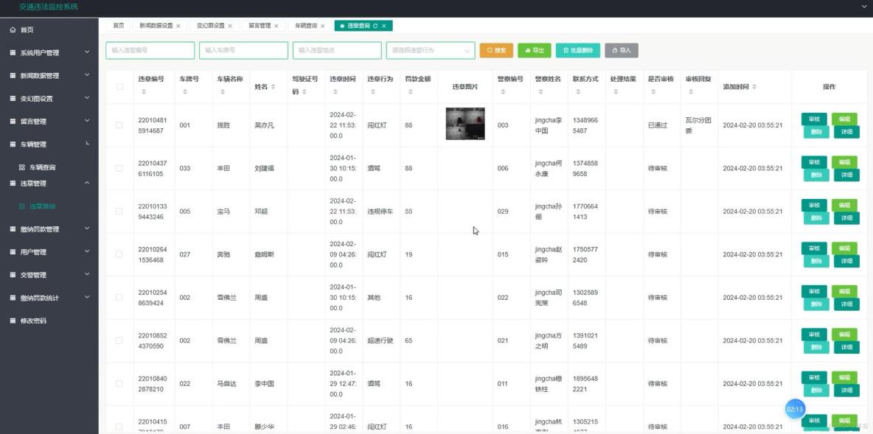Click 详情 on the first violation record
This screenshot has height=434, width=873.
tap(846, 132)
